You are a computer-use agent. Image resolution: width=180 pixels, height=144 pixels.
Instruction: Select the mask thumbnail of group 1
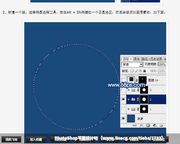point(144,109)
